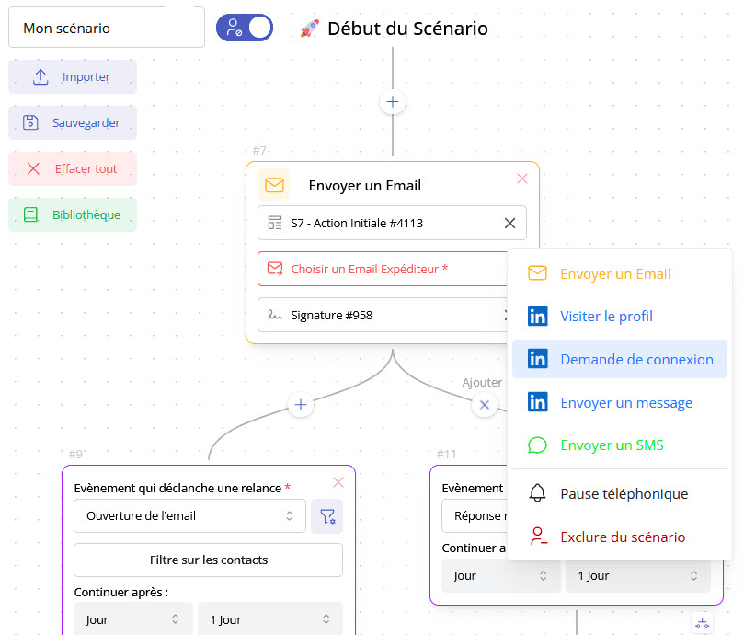
Task: Expand the Ouverture de l'email dropdown
Action: (189, 516)
